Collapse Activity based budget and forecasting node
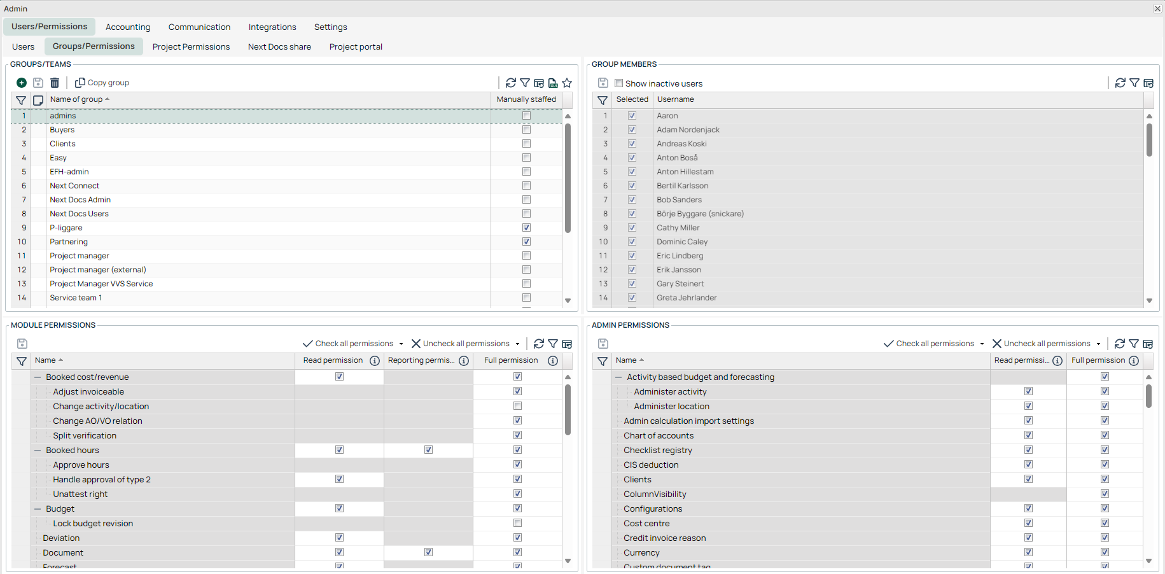Viewport: 1165px width, 574px height. click(x=618, y=377)
